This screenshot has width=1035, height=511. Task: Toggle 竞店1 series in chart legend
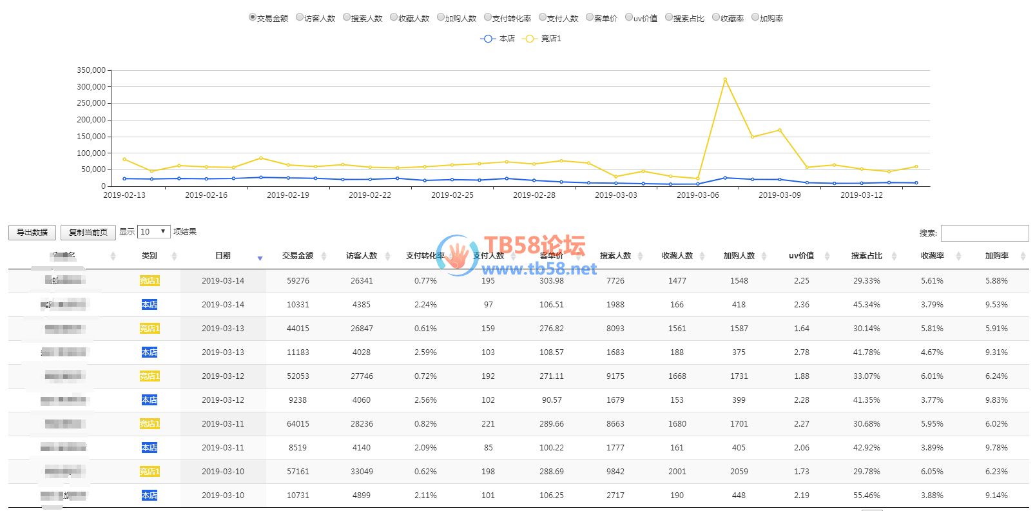(x=541, y=39)
